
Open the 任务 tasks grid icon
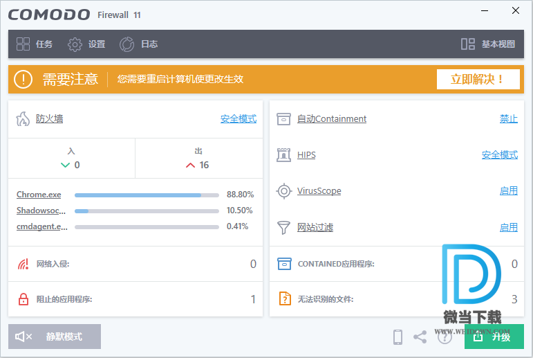[x=23, y=44]
